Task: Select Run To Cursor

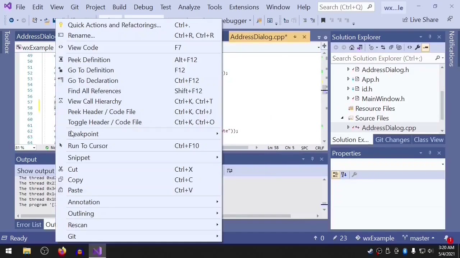Action: click(x=139, y=146)
